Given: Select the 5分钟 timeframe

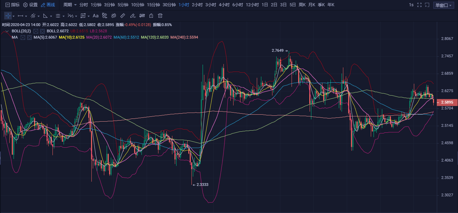Looking at the screenshot, I should tap(123, 5).
